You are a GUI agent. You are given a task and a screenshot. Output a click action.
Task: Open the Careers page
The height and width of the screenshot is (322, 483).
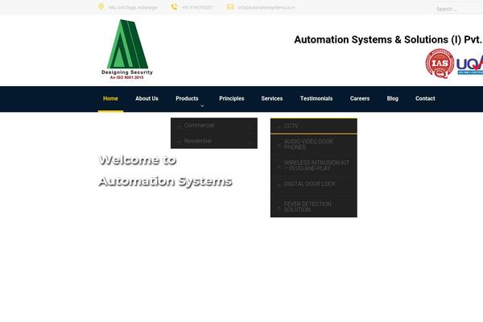pyautogui.click(x=360, y=98)
